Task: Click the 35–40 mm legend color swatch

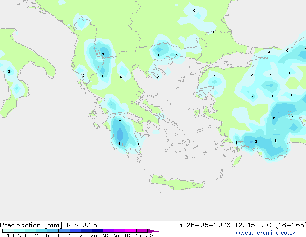Action: pos(119,231)
